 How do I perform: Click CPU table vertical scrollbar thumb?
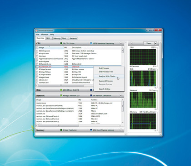coord(123,51)
